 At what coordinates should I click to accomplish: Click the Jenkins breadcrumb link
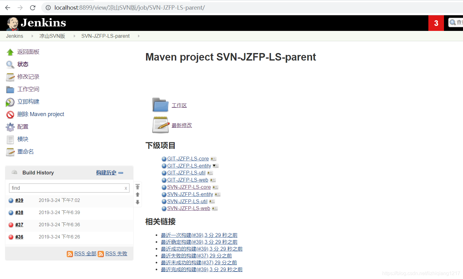point(15,36)
